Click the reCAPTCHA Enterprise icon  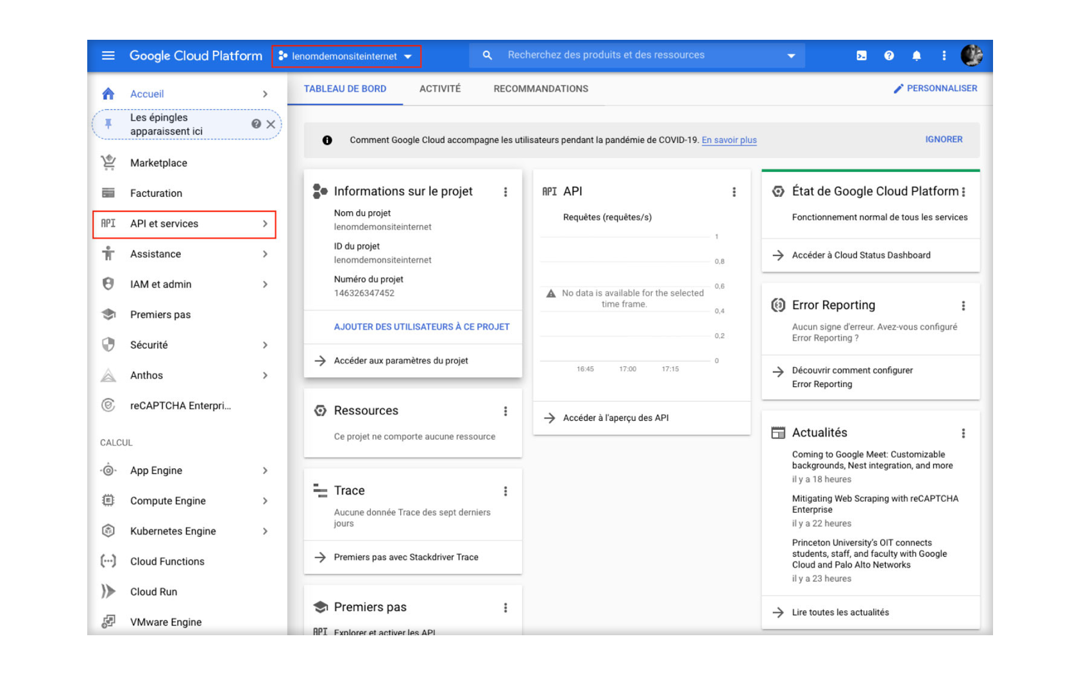[108, 405]
